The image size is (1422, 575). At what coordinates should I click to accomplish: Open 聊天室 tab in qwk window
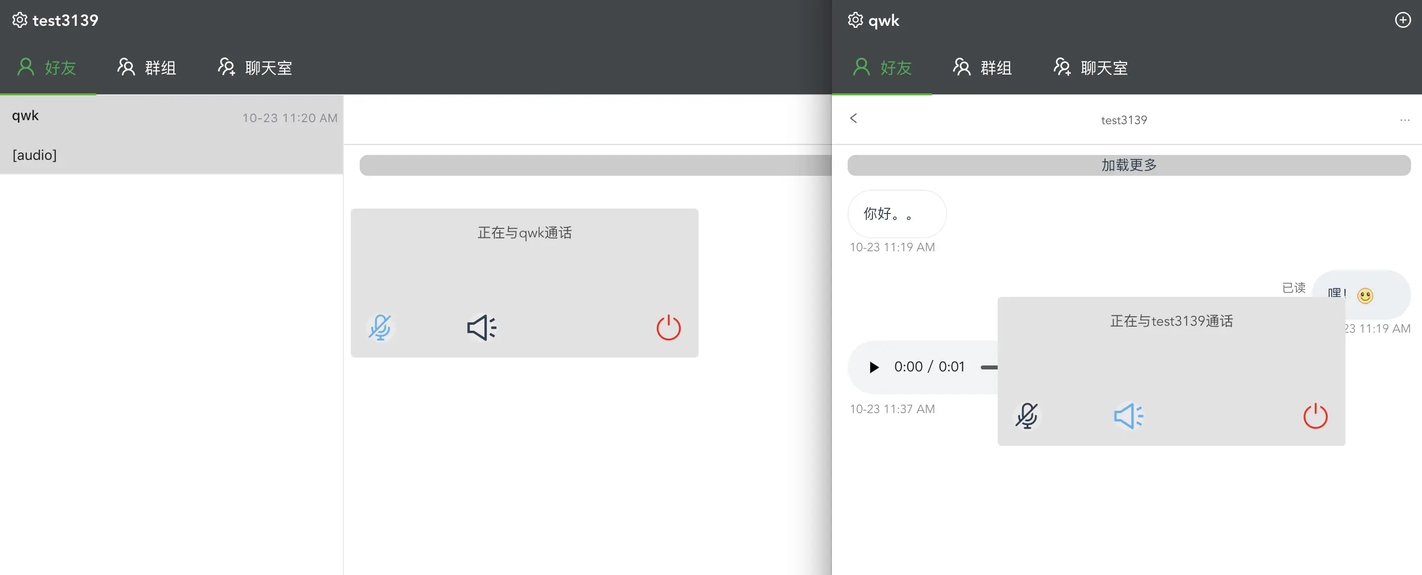[x=1091, y=68]
